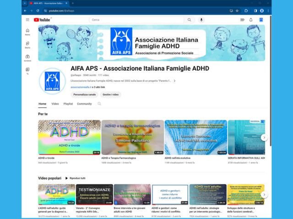The image size is (293, 219).
Task: Show next videos in Video popolari row
Action: tap(264, 195)
